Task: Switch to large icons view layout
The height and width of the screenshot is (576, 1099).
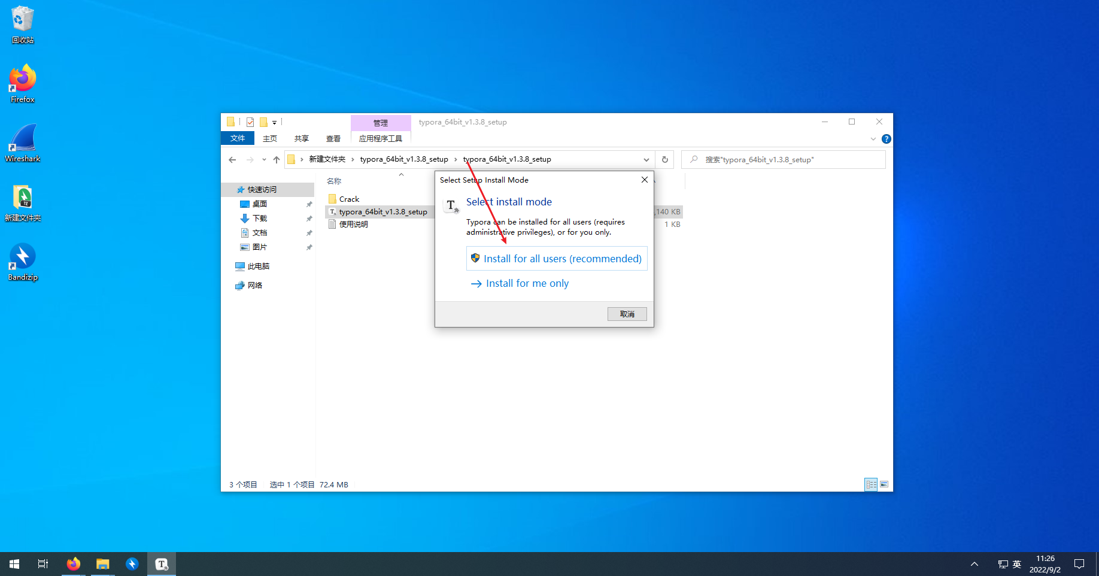Action: click(884, 484)
